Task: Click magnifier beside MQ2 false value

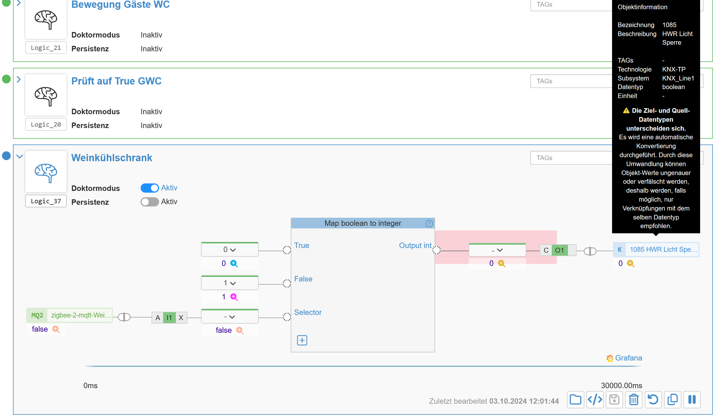Action: tap(56, 329)
